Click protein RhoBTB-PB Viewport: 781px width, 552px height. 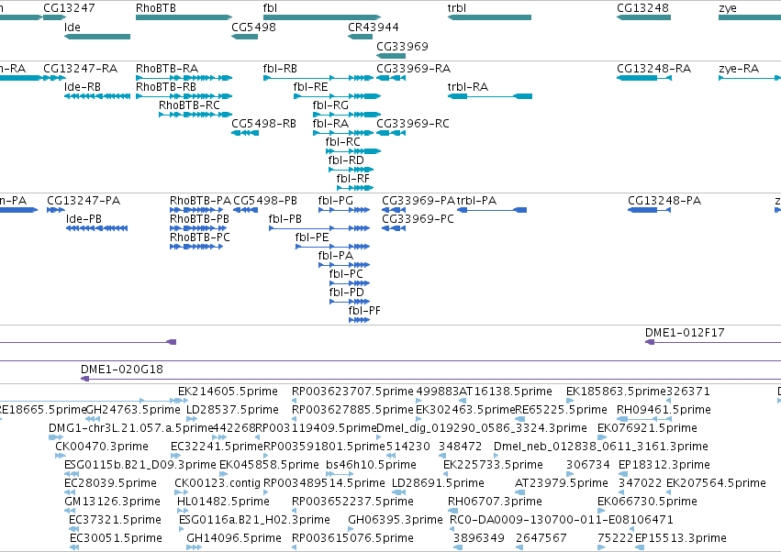pyautogui.click(x=199, y=219)
